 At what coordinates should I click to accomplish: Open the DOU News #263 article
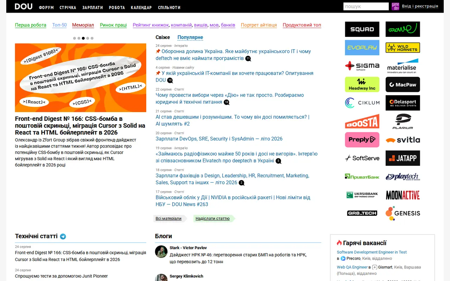pos(233,201)
